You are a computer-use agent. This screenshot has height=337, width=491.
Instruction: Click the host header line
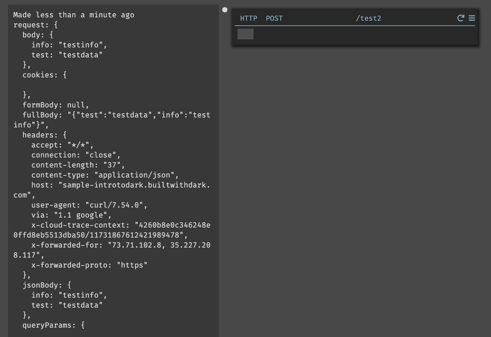(x=112, y=190)
